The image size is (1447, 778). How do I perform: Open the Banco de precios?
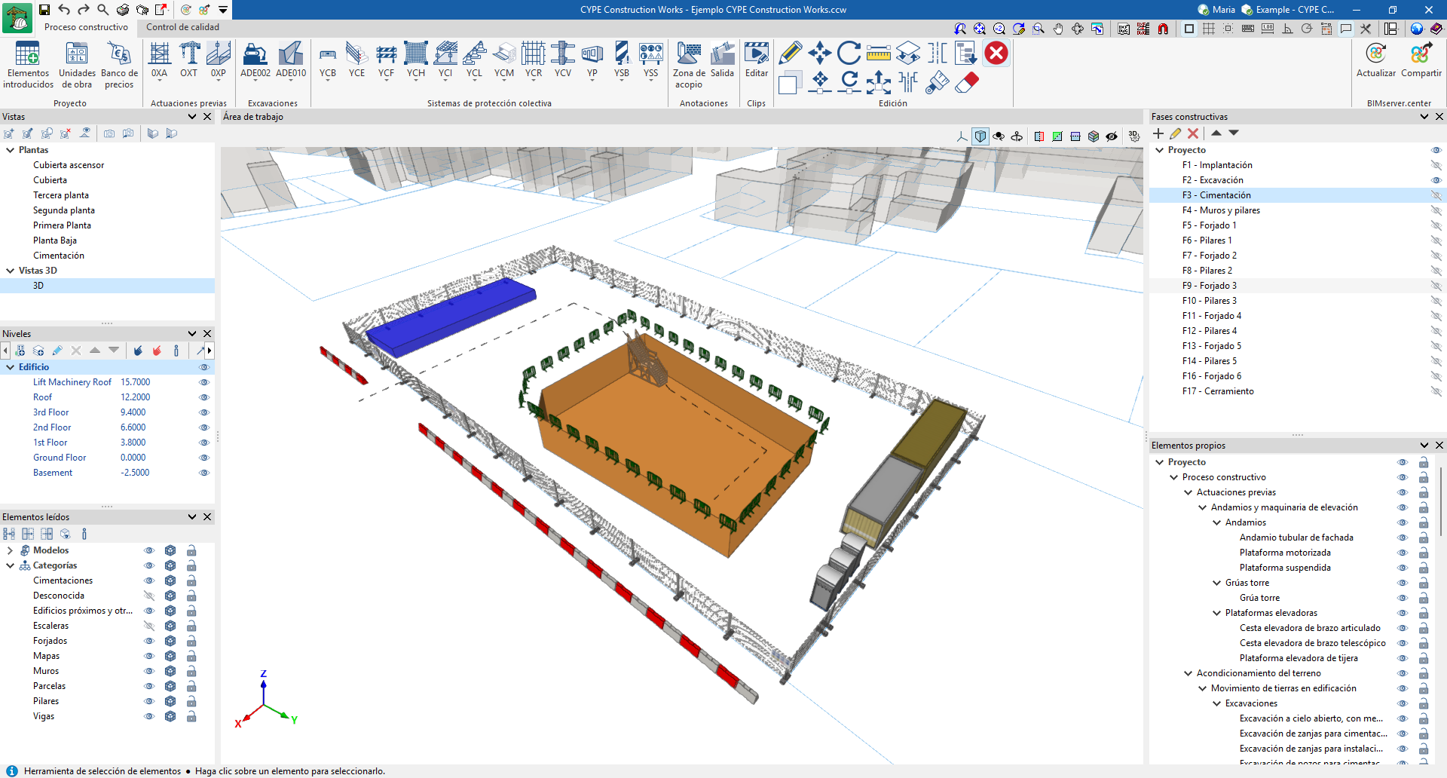(119, 65)
